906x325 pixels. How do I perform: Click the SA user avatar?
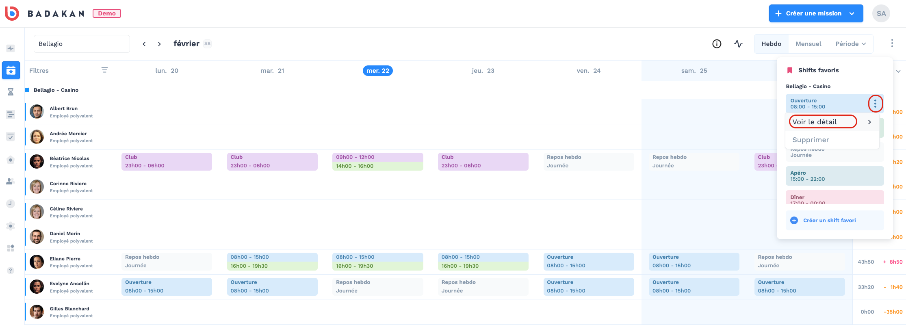[x=881, y=13]
